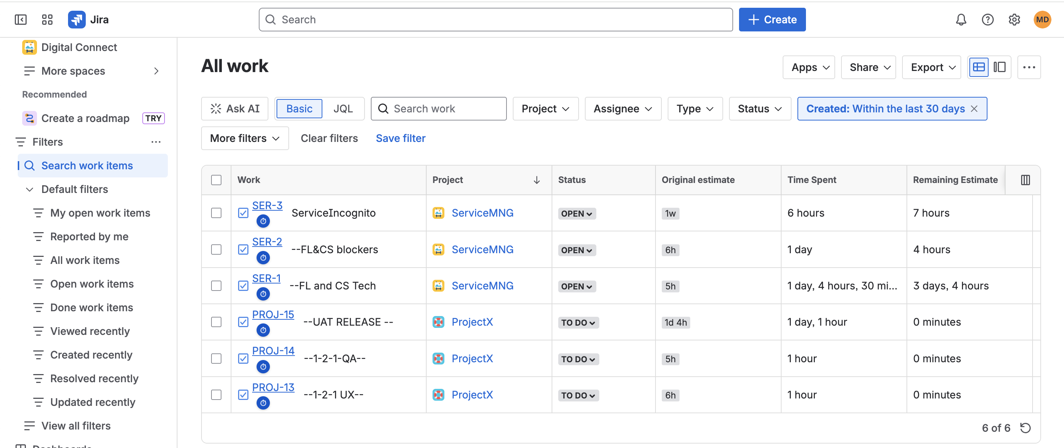Open the help question mark icon
Image resolution: width=1064 pixels, height=448 pixels.
(987, 20)
